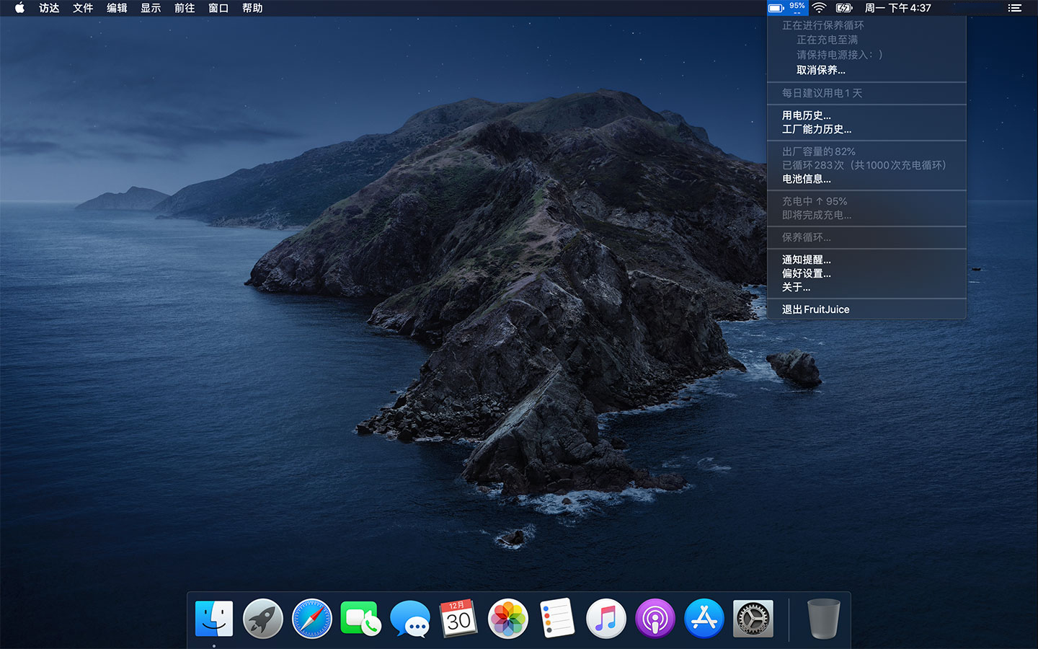Viewport: 1038px width, 649px height.
Task: Open Launchpad rocket icon in Dock
Action: click(x=263, y=619)
